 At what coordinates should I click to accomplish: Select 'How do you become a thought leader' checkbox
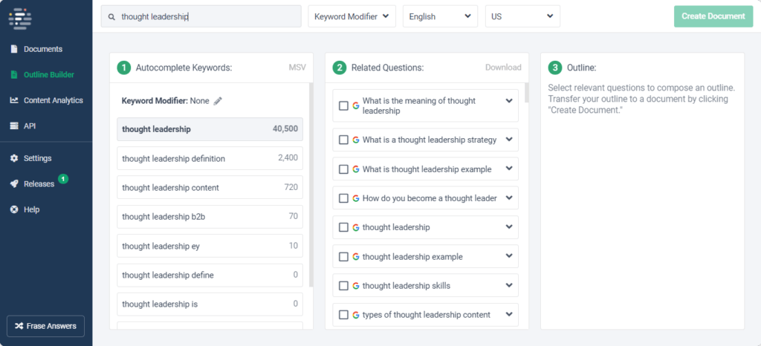343,198
